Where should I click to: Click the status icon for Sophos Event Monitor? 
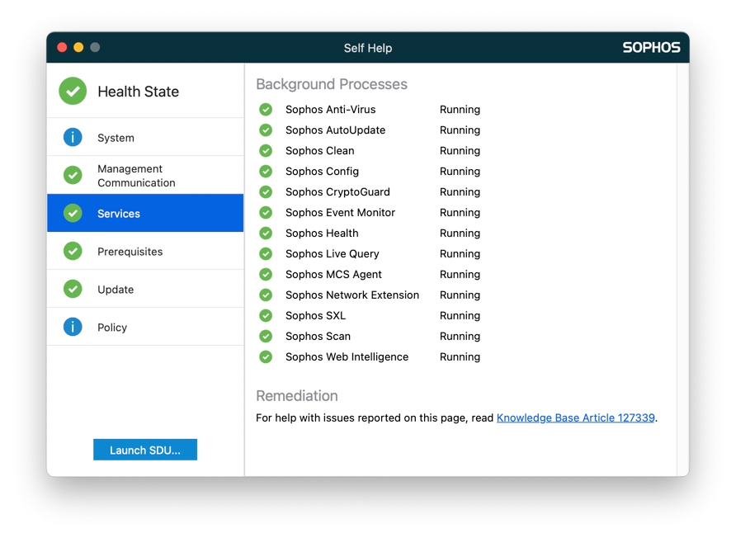266,213
